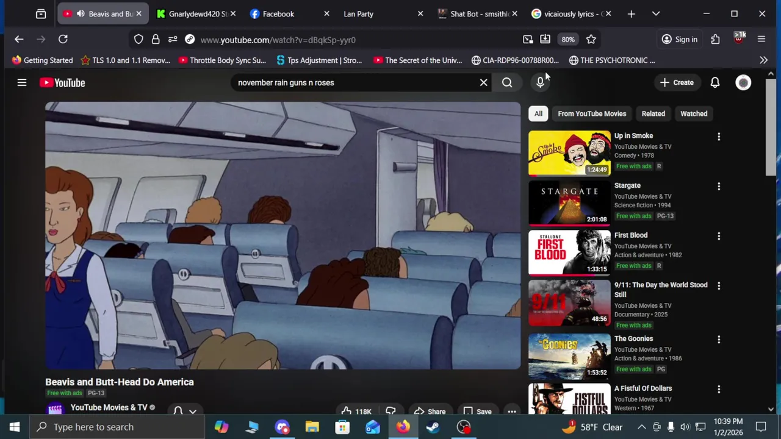Show more bookmarks with the chevron

[763, 60]
